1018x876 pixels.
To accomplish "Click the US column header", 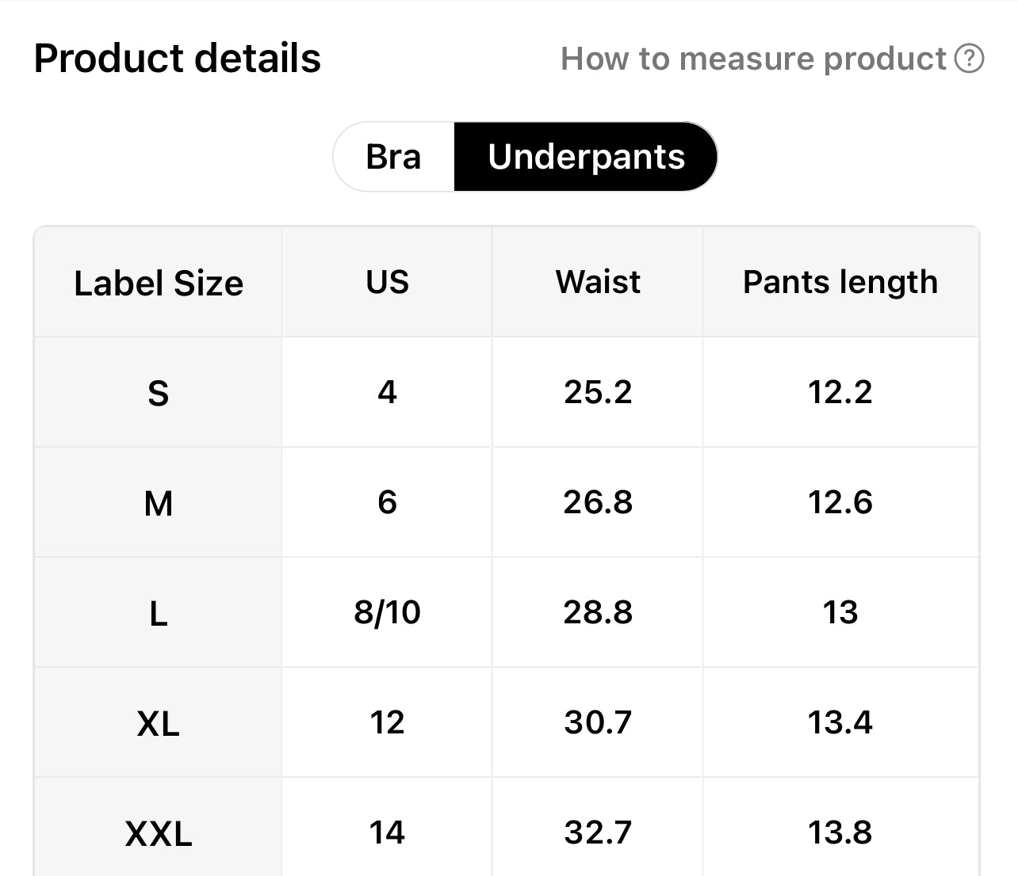I will click(x=387, y=282).
